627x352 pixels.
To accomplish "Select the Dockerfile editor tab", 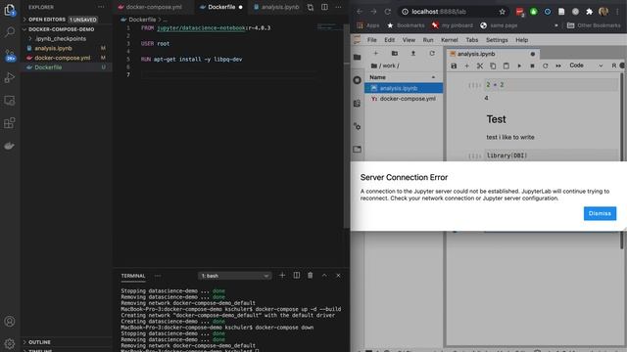I will coord(221,7).
